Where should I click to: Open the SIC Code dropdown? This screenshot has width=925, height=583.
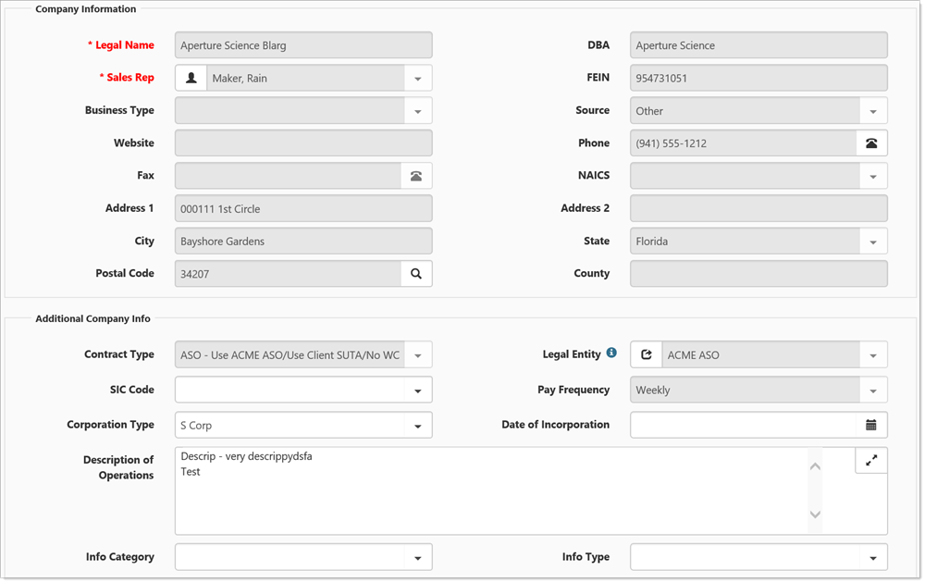coord(417,391)
